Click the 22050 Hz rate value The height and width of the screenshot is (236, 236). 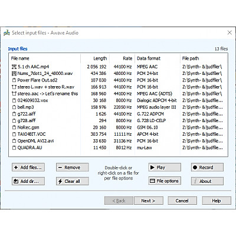[123, 107]
